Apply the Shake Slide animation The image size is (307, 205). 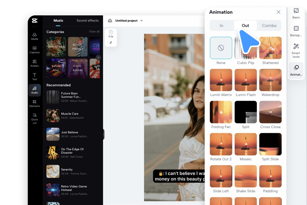(246, 176)
